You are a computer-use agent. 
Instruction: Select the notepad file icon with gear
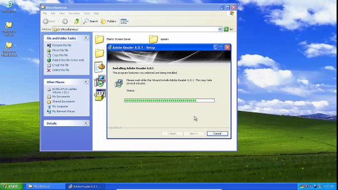pyautogui.click(x=99, y=67)
